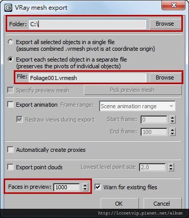Viewport: 189px width, 218px height.
Task: Click the 3ds Max app icon in title bar
Action: (8, 8)
